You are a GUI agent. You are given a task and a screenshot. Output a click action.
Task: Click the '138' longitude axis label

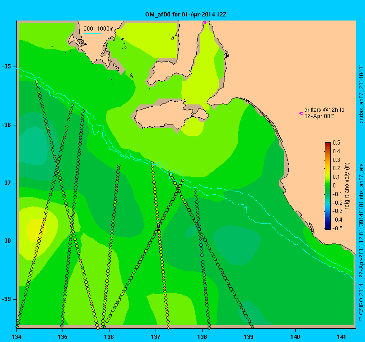(x=202, y=337)
